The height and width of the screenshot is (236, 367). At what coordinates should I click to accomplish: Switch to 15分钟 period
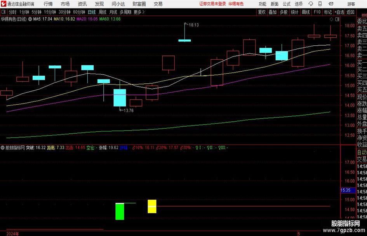point(50,12)
